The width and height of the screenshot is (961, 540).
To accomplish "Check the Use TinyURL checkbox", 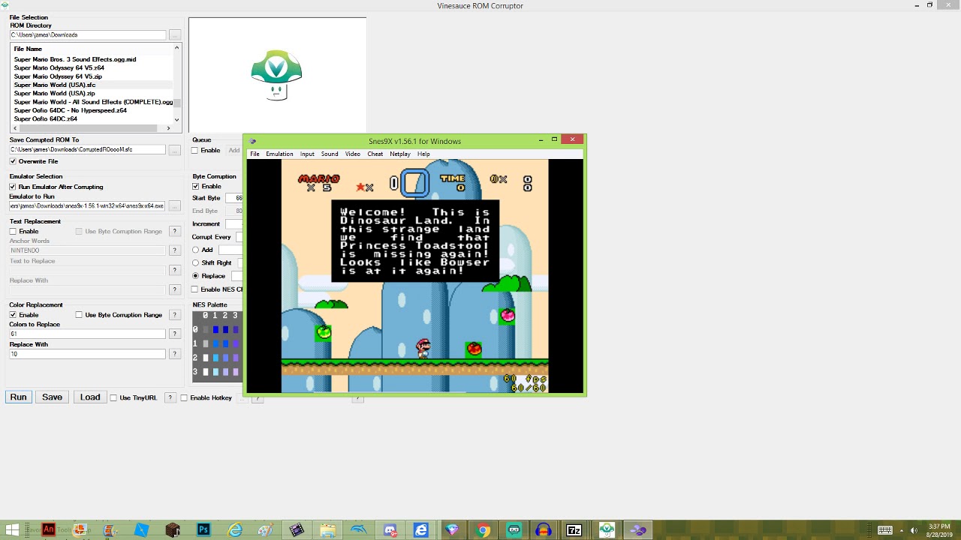I will click(x=113, y=397).
